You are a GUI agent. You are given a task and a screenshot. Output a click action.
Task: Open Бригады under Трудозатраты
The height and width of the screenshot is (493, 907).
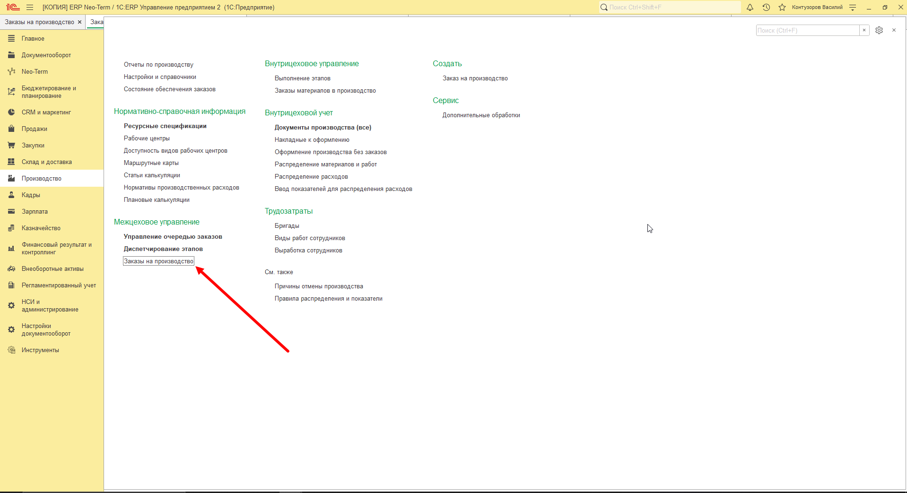click(287, 226)
